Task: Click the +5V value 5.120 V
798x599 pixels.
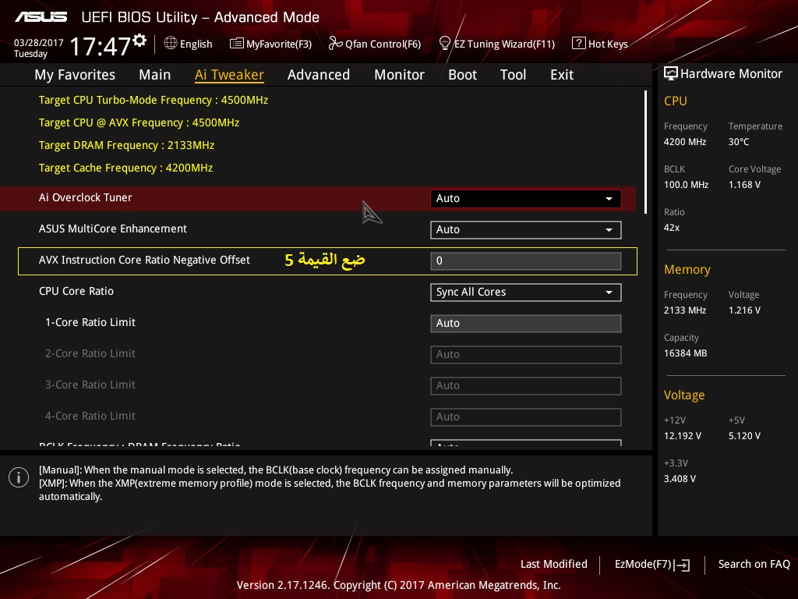Action: [744, 436]
